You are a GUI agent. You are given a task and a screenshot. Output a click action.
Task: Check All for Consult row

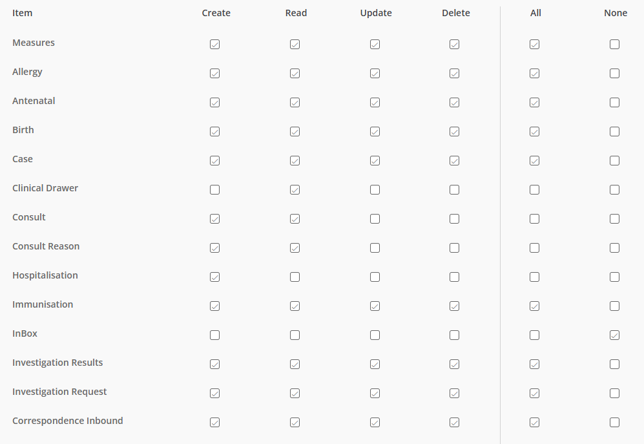534,219
